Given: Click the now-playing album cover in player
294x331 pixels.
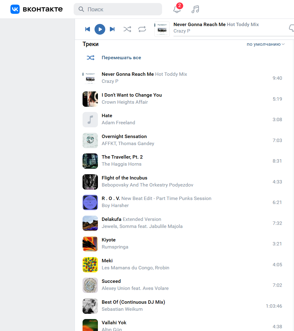Looking at the screenshot, I should (162, 29).
